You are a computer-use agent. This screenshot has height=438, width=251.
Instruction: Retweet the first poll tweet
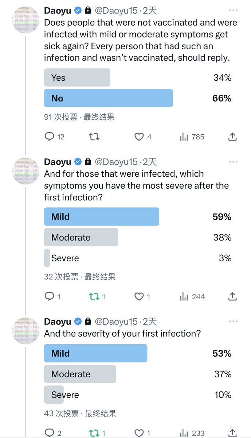click(x=94, y=137)
